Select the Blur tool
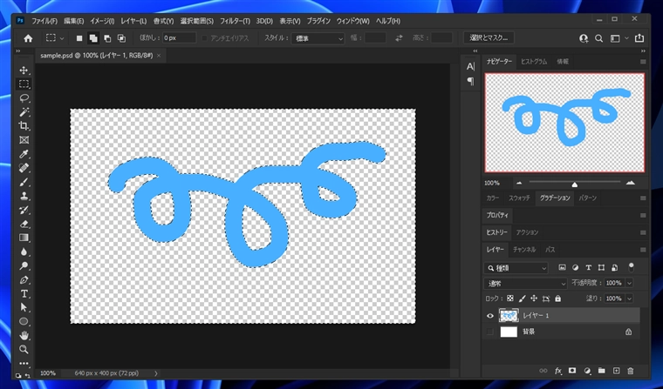The image size is (663, 389). pyautogui.click(x=24, y=252)
